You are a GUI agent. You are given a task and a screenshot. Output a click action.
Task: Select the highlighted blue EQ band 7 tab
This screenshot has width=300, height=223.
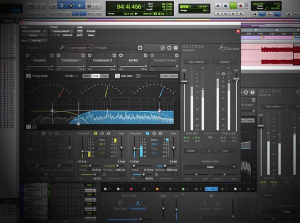point(211,189)
